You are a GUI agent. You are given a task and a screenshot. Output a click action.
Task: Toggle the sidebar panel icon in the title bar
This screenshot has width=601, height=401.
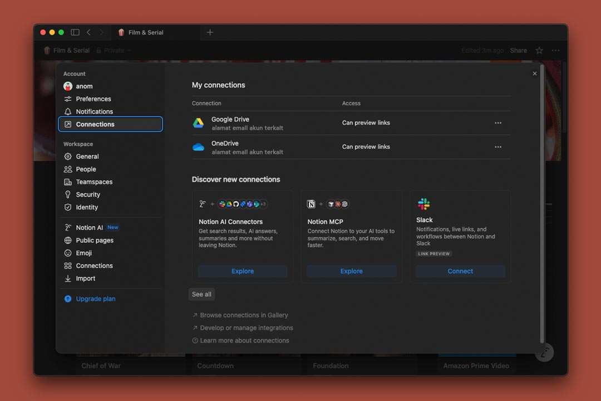point(75,32)
